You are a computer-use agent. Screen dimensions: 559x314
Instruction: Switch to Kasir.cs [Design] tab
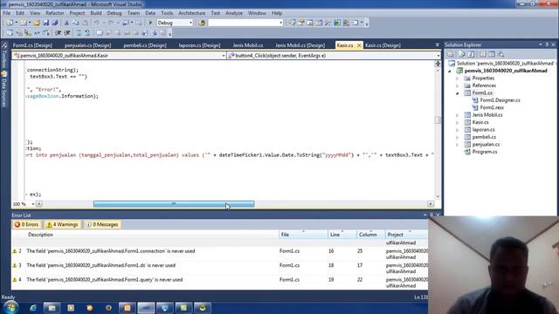click(x=383, y=45)
